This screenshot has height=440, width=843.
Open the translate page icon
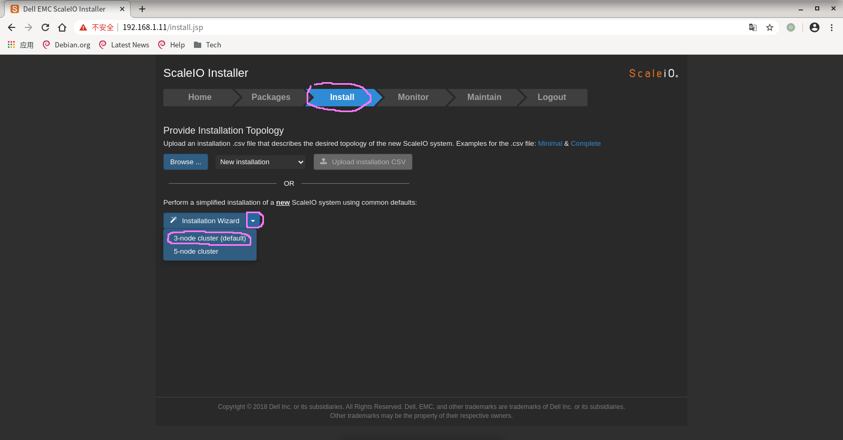(x=753, y=27)
